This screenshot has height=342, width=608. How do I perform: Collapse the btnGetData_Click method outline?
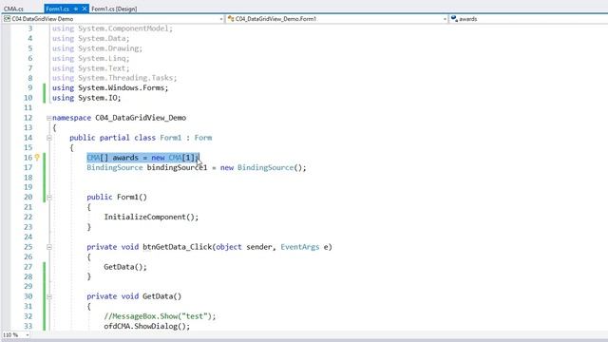[x=48, y=247]
